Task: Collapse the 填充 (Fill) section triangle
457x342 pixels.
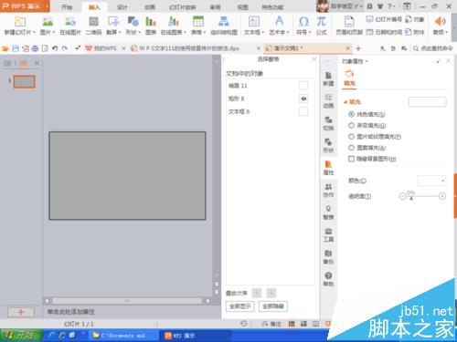Action: (x=345, y=102)
